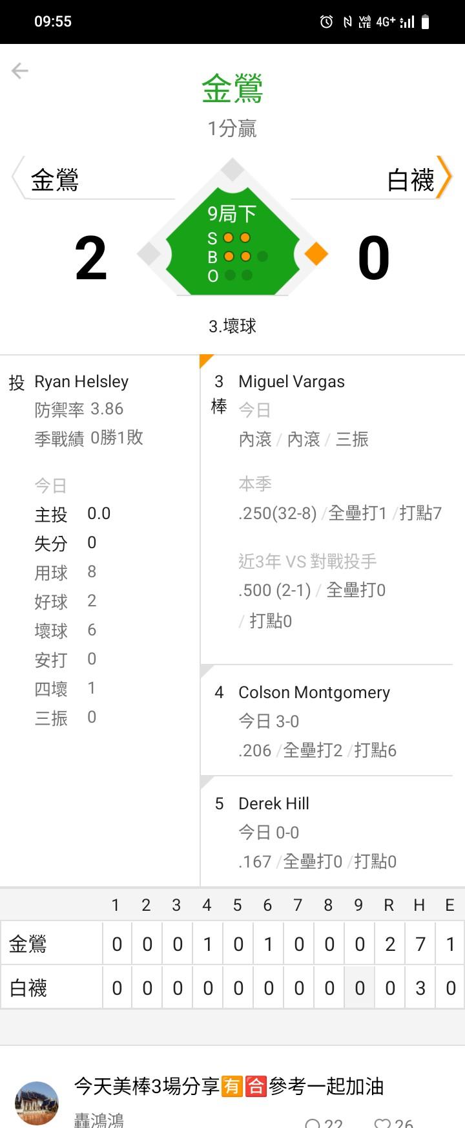
Task: Tap the gray third base marker
Action: [149, 254]
